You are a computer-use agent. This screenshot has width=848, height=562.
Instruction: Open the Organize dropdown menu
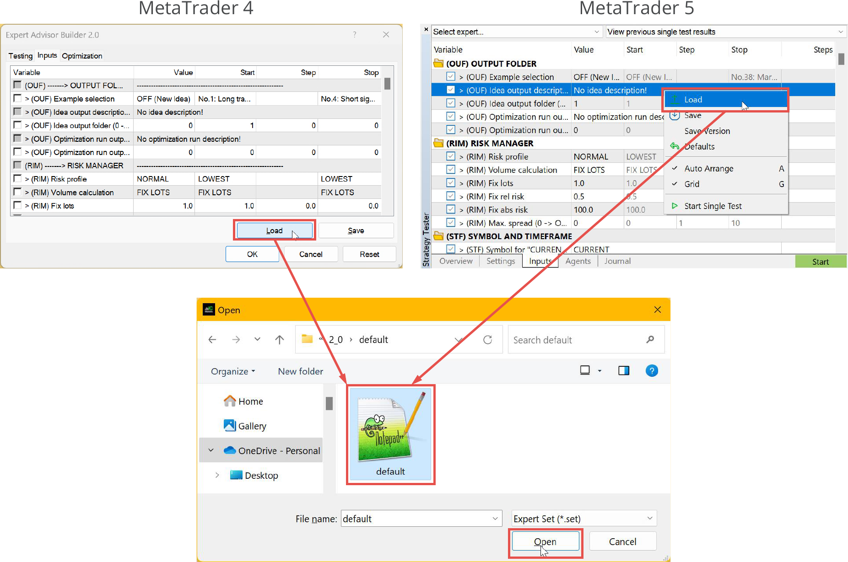233,371
